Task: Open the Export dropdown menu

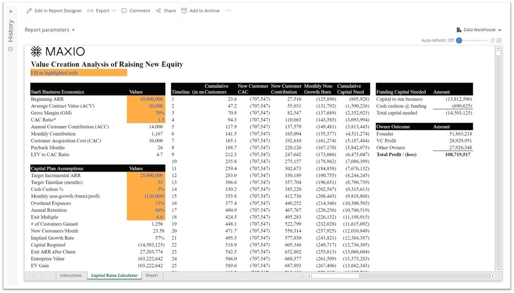Action: (102, 11)
